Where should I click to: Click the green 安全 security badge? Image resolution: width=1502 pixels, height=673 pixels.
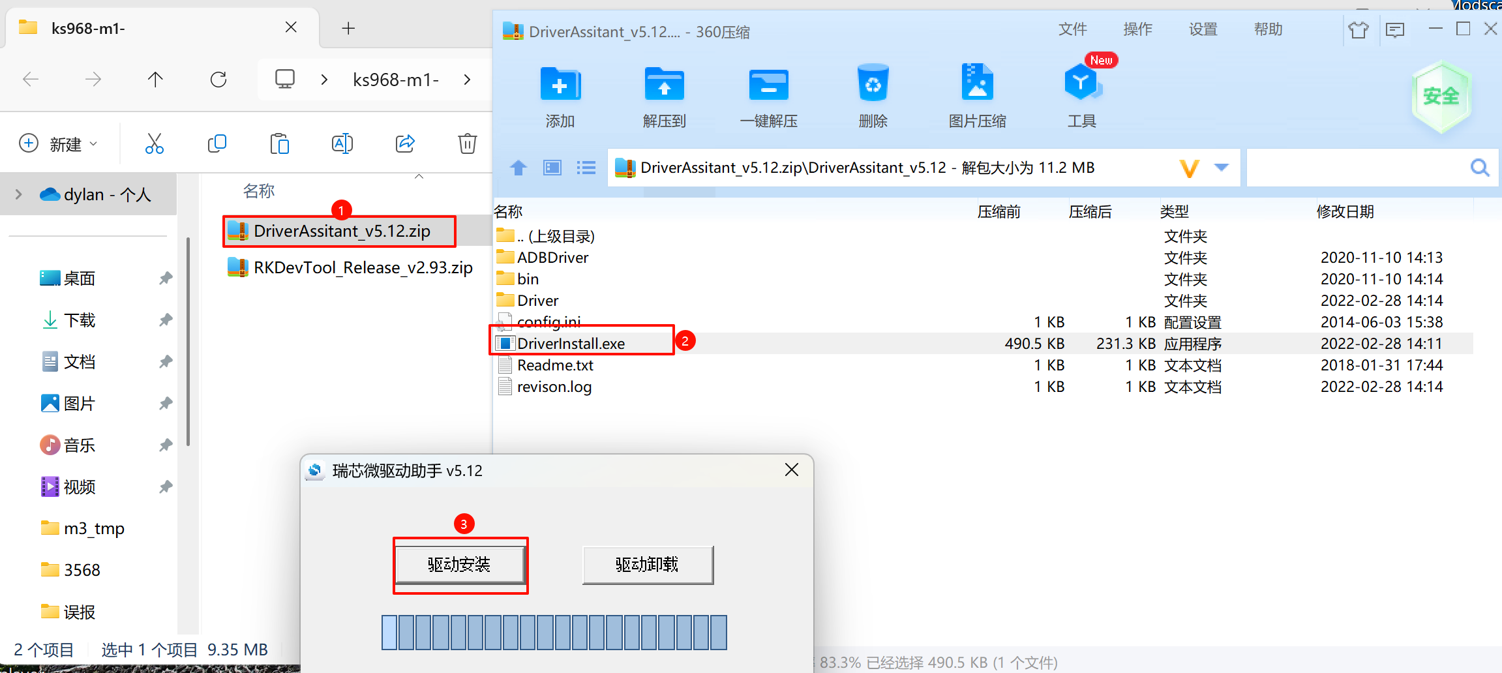pyautogui.click(x=1441, y=97)
